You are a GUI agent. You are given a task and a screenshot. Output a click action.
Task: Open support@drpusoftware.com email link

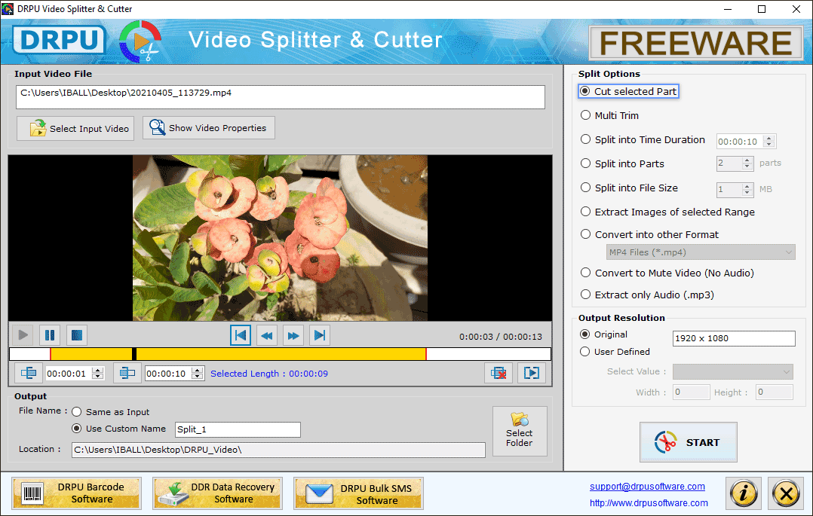tap(647, 487)
